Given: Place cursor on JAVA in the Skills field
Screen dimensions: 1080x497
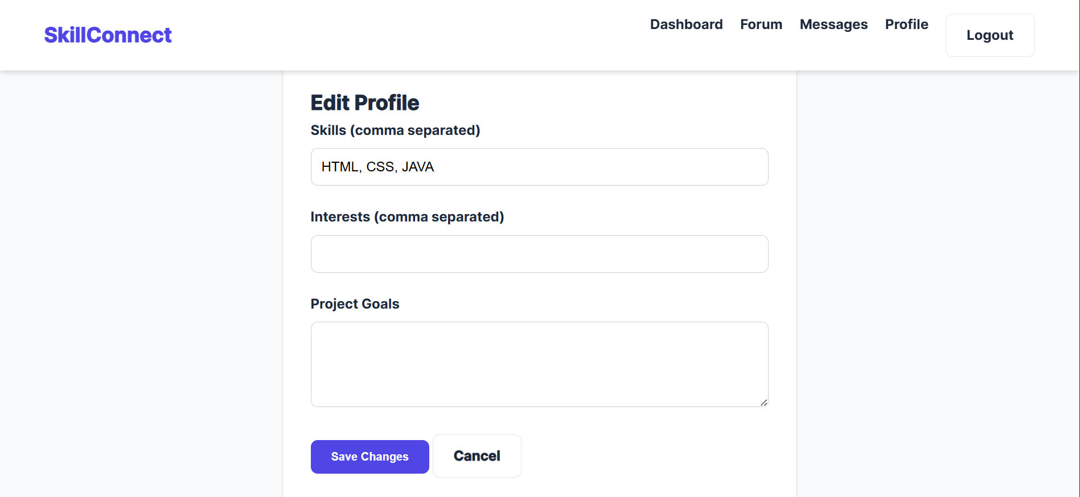Looking at the screenshot, I should (418, 167).
